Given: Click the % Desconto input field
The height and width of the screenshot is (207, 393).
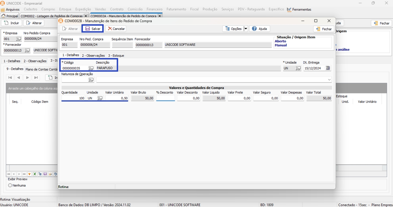Looking at the screenshot, I should (166, 98).
